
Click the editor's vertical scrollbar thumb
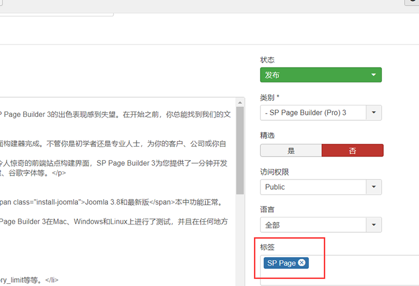(x=240, y=148)
